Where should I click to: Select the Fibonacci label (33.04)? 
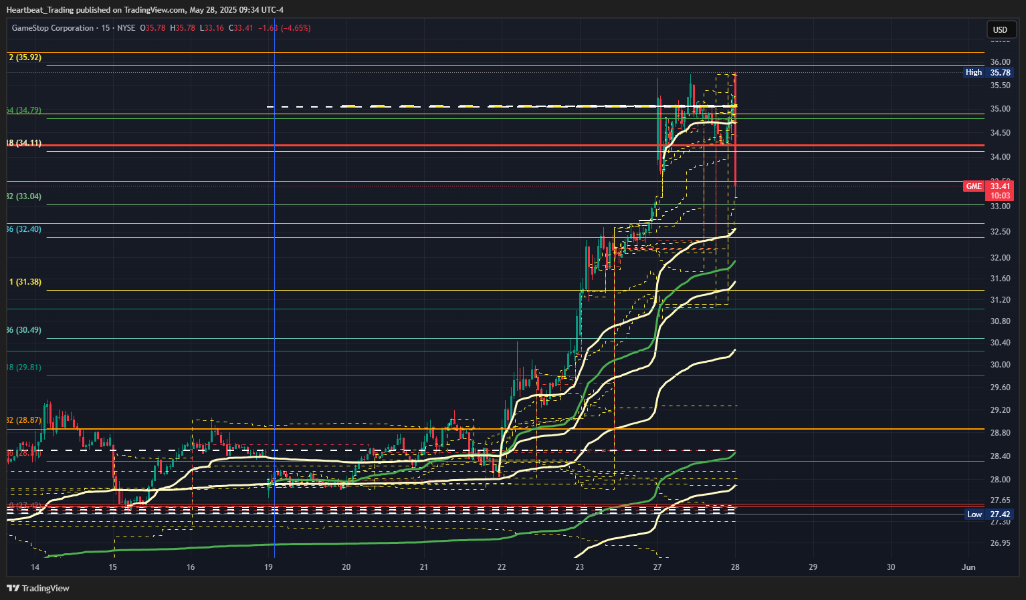click(x=25, y=196)
